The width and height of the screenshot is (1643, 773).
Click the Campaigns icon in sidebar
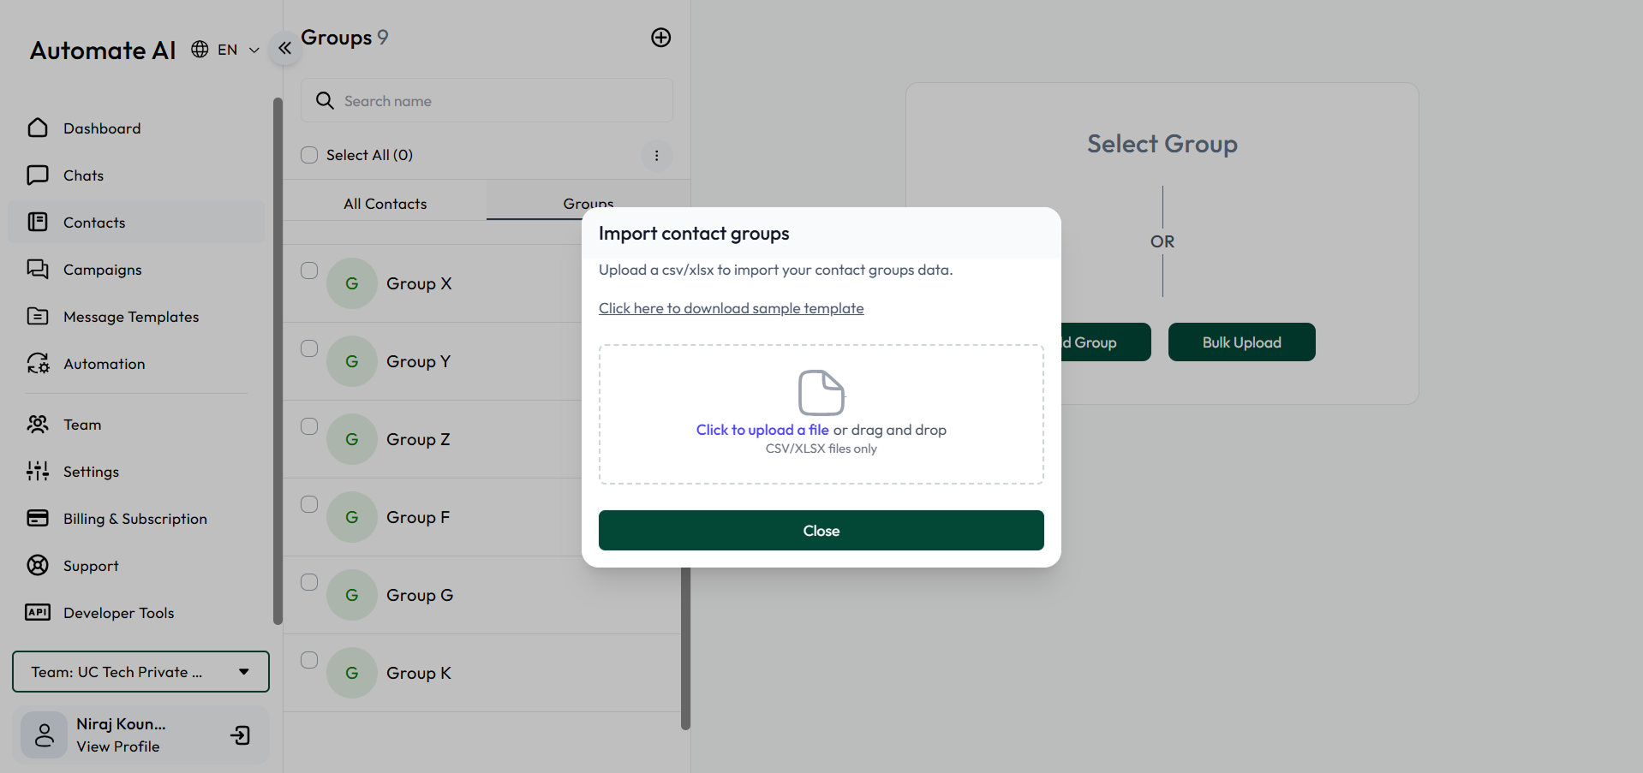[x=38, y=269]
